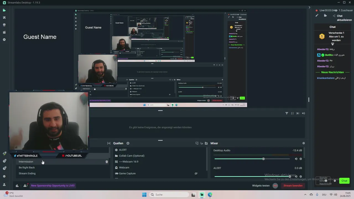Click the share icon in chat header

click(334, 16)
